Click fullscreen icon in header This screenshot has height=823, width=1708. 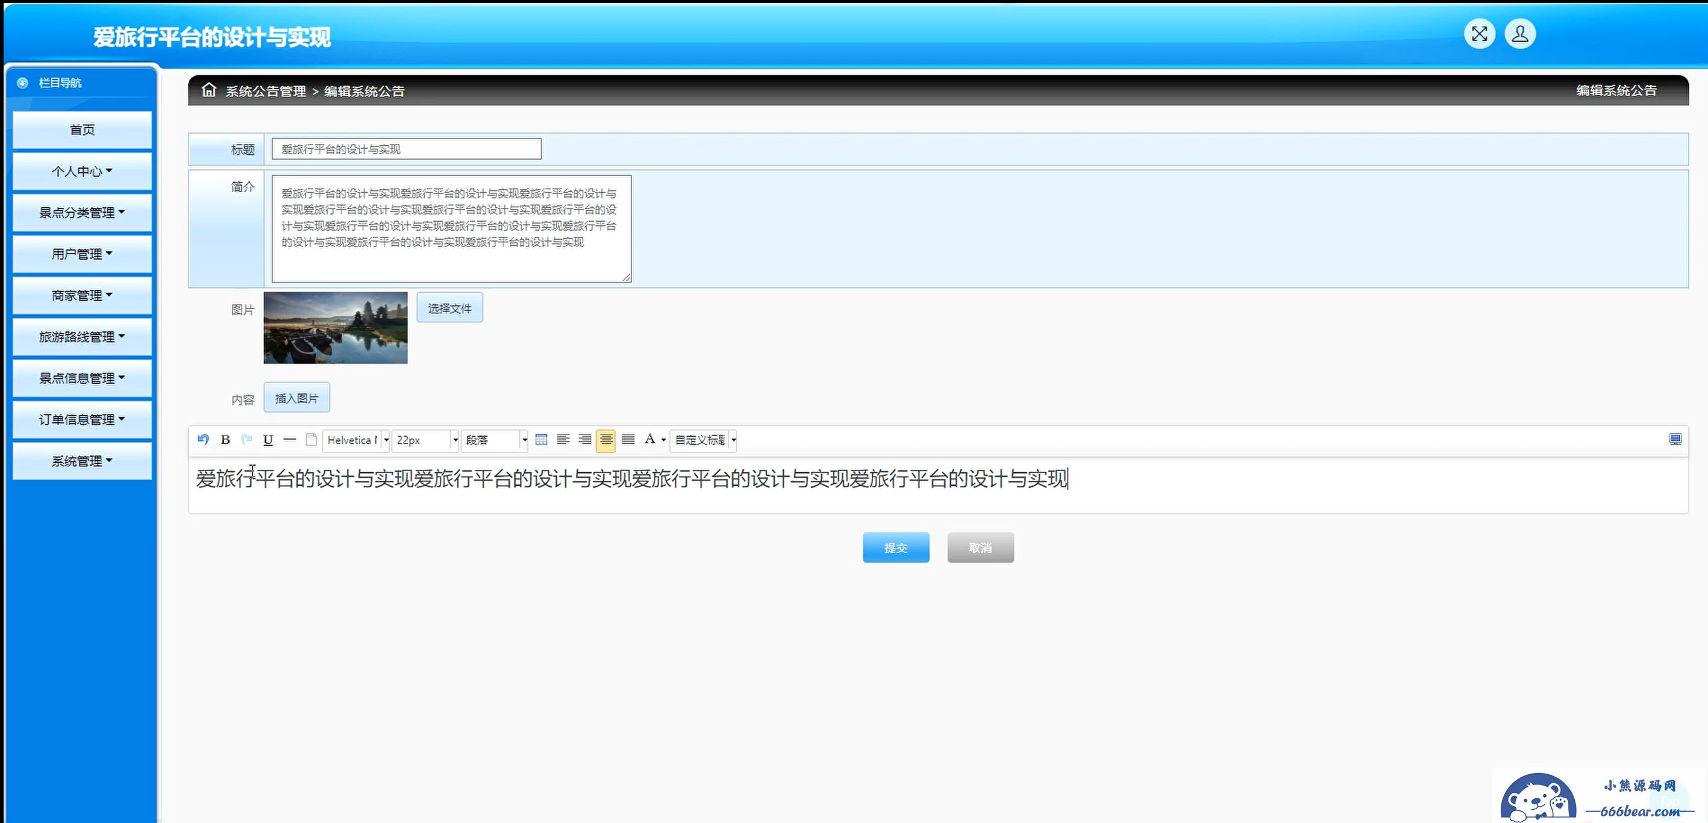click(x=1479, y=34)
